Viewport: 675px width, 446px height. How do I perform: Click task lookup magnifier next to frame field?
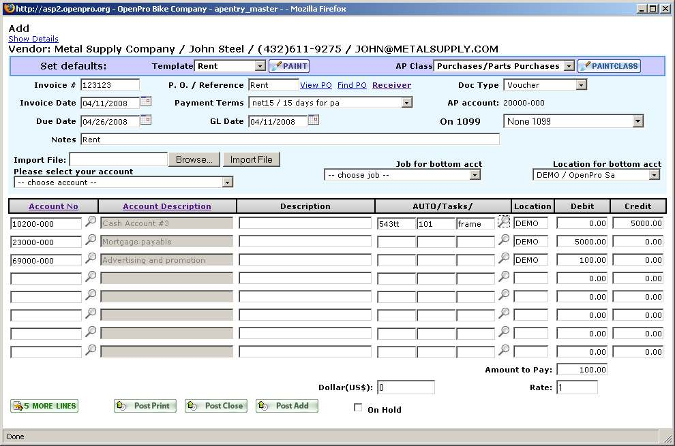[504, 221]
